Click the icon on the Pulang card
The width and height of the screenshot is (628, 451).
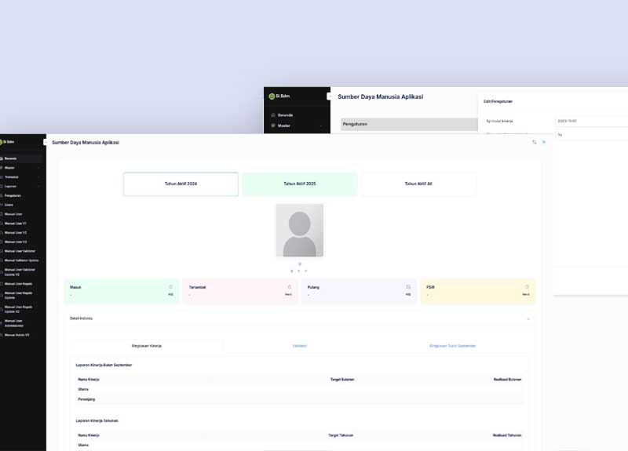coord(408,287)
